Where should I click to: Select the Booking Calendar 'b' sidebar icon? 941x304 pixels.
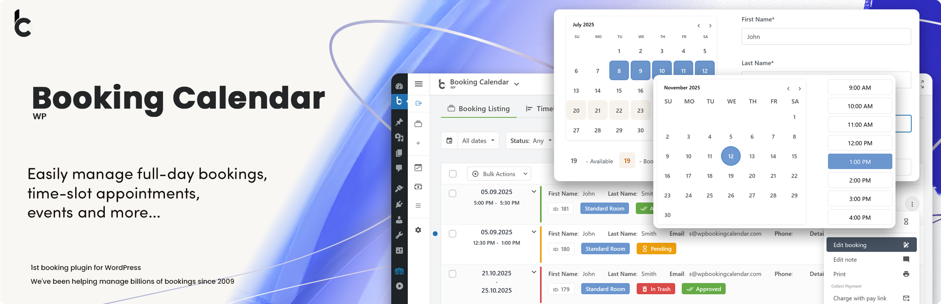coord(399,101)
